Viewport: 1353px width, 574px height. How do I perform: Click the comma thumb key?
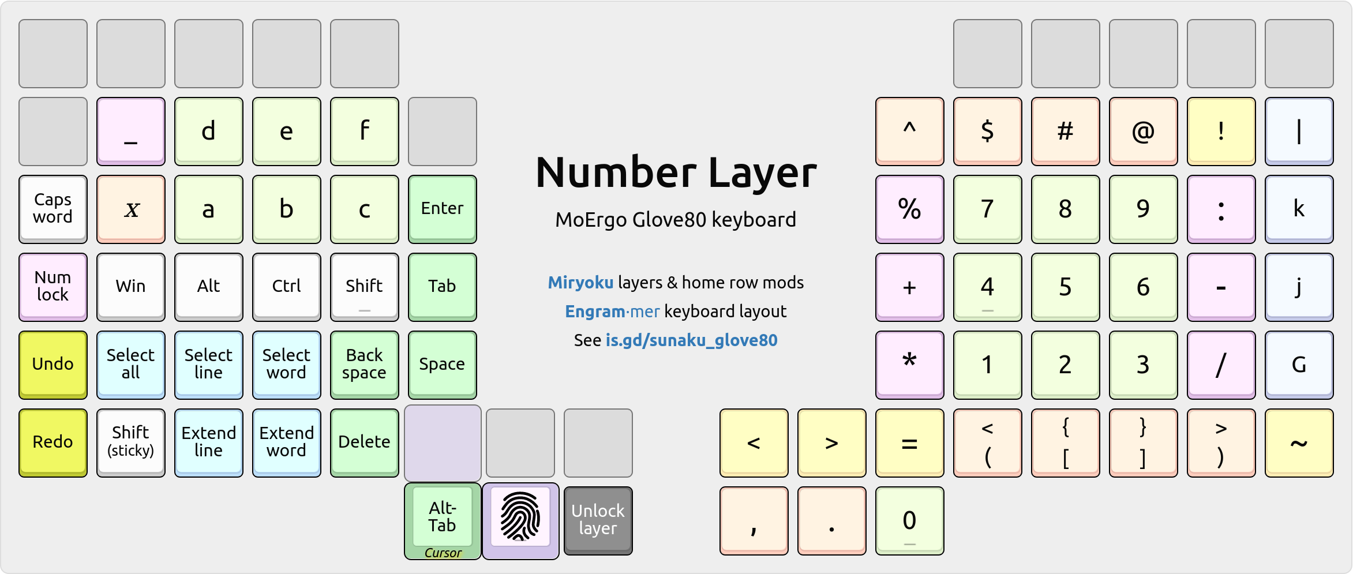(754, 521)
